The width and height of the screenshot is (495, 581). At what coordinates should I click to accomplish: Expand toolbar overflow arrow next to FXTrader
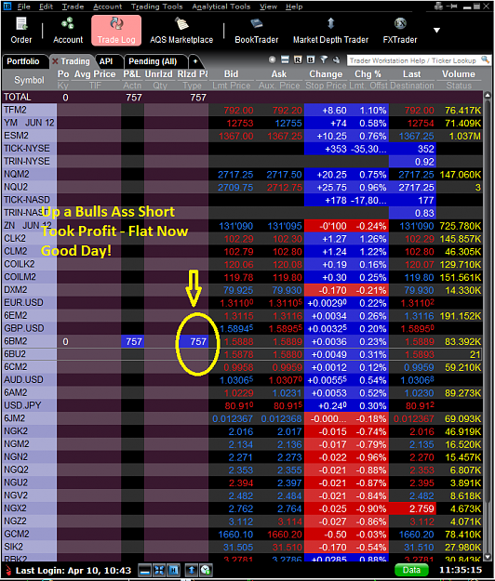(x=436, y=31)
